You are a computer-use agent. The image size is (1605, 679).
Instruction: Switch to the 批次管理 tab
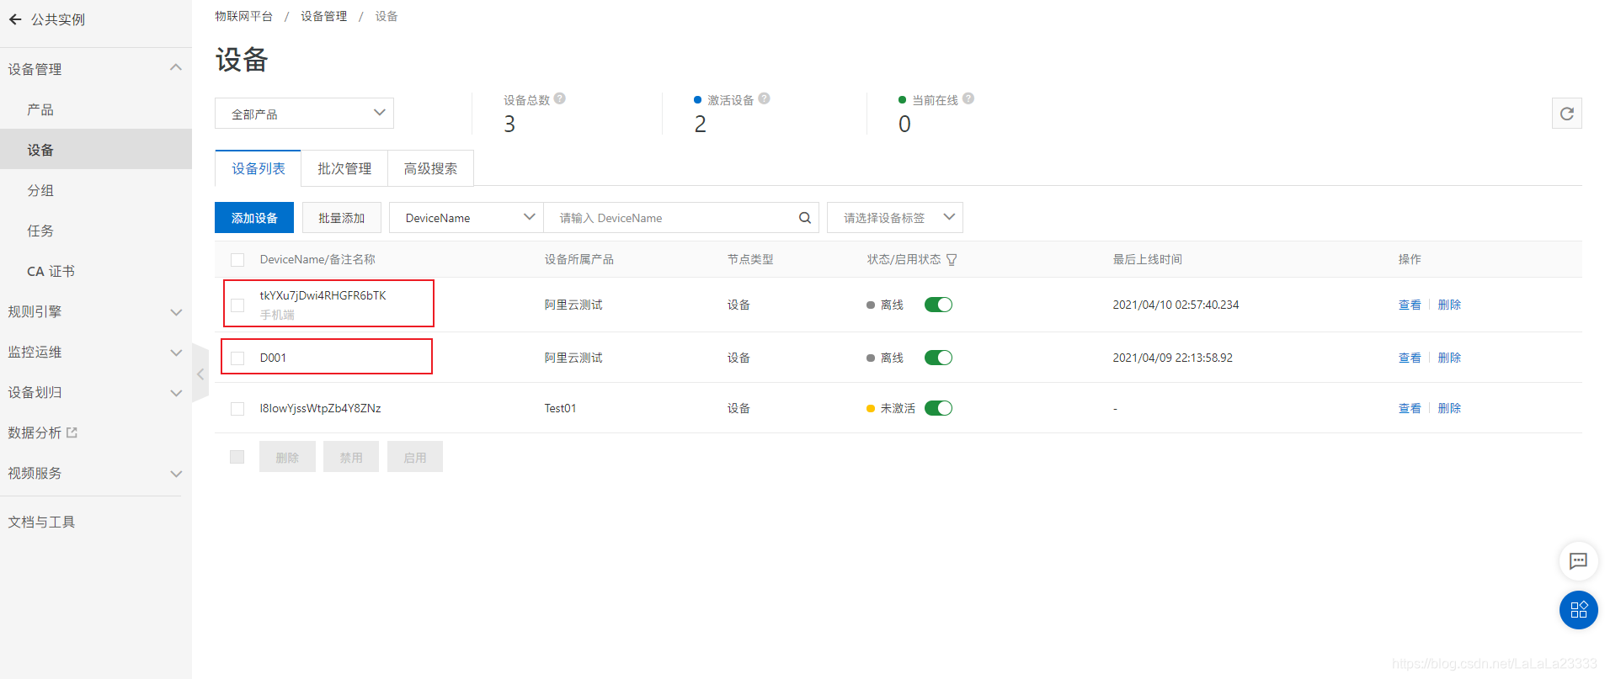344,168
